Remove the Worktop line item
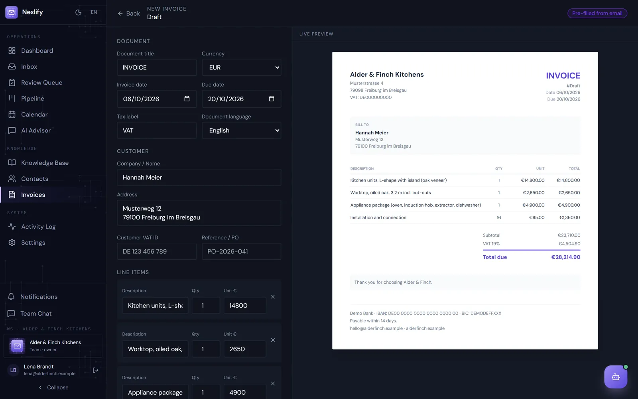The width and height of the screenshot is (638, 399). pyautogui.click(x=273, y=340)
